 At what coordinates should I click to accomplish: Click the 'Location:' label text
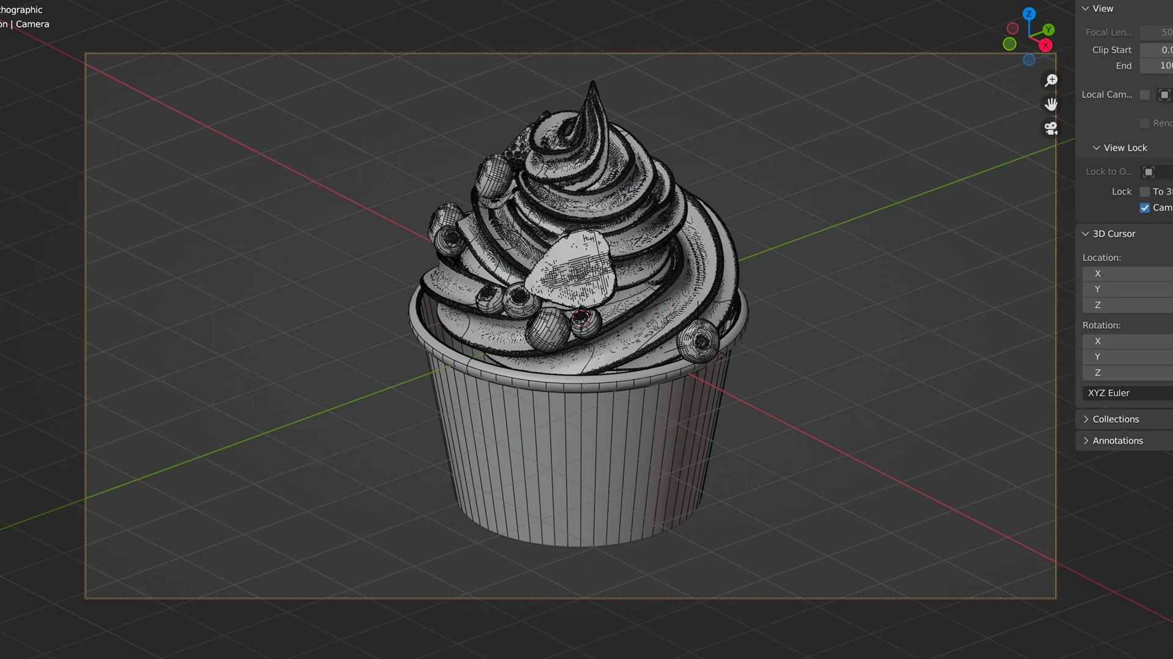1102,257
